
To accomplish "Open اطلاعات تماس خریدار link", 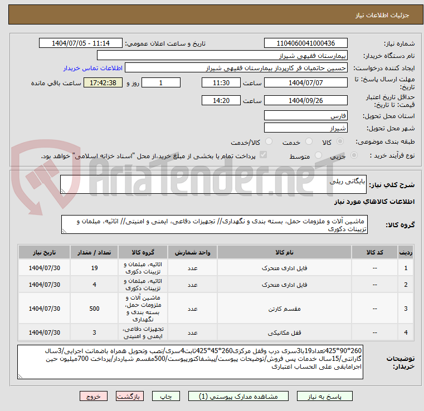I will pyautogui.click(x=92, y=68).
